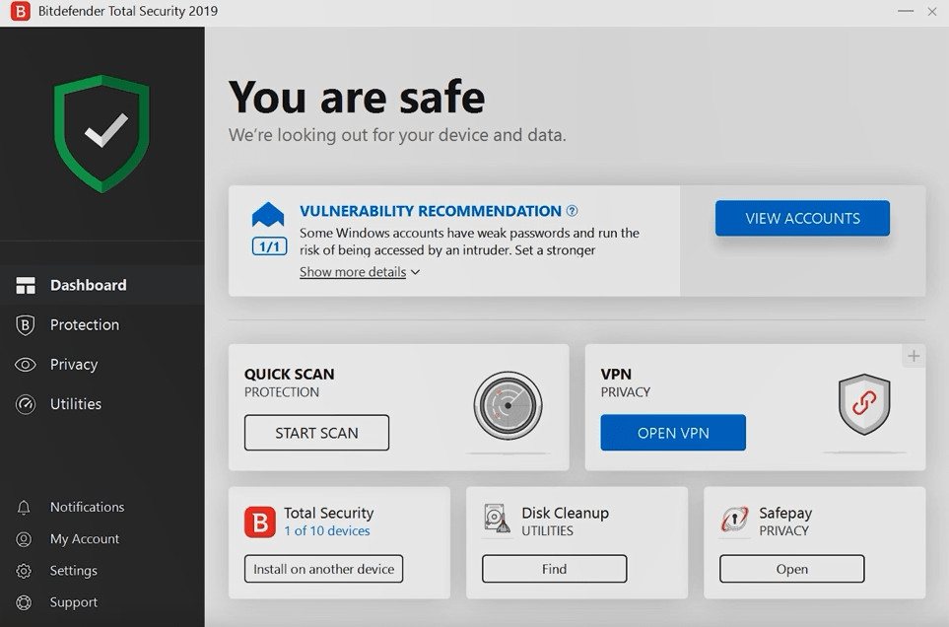
Task: Click the plus to add a new card
Action: coord(914,355)
